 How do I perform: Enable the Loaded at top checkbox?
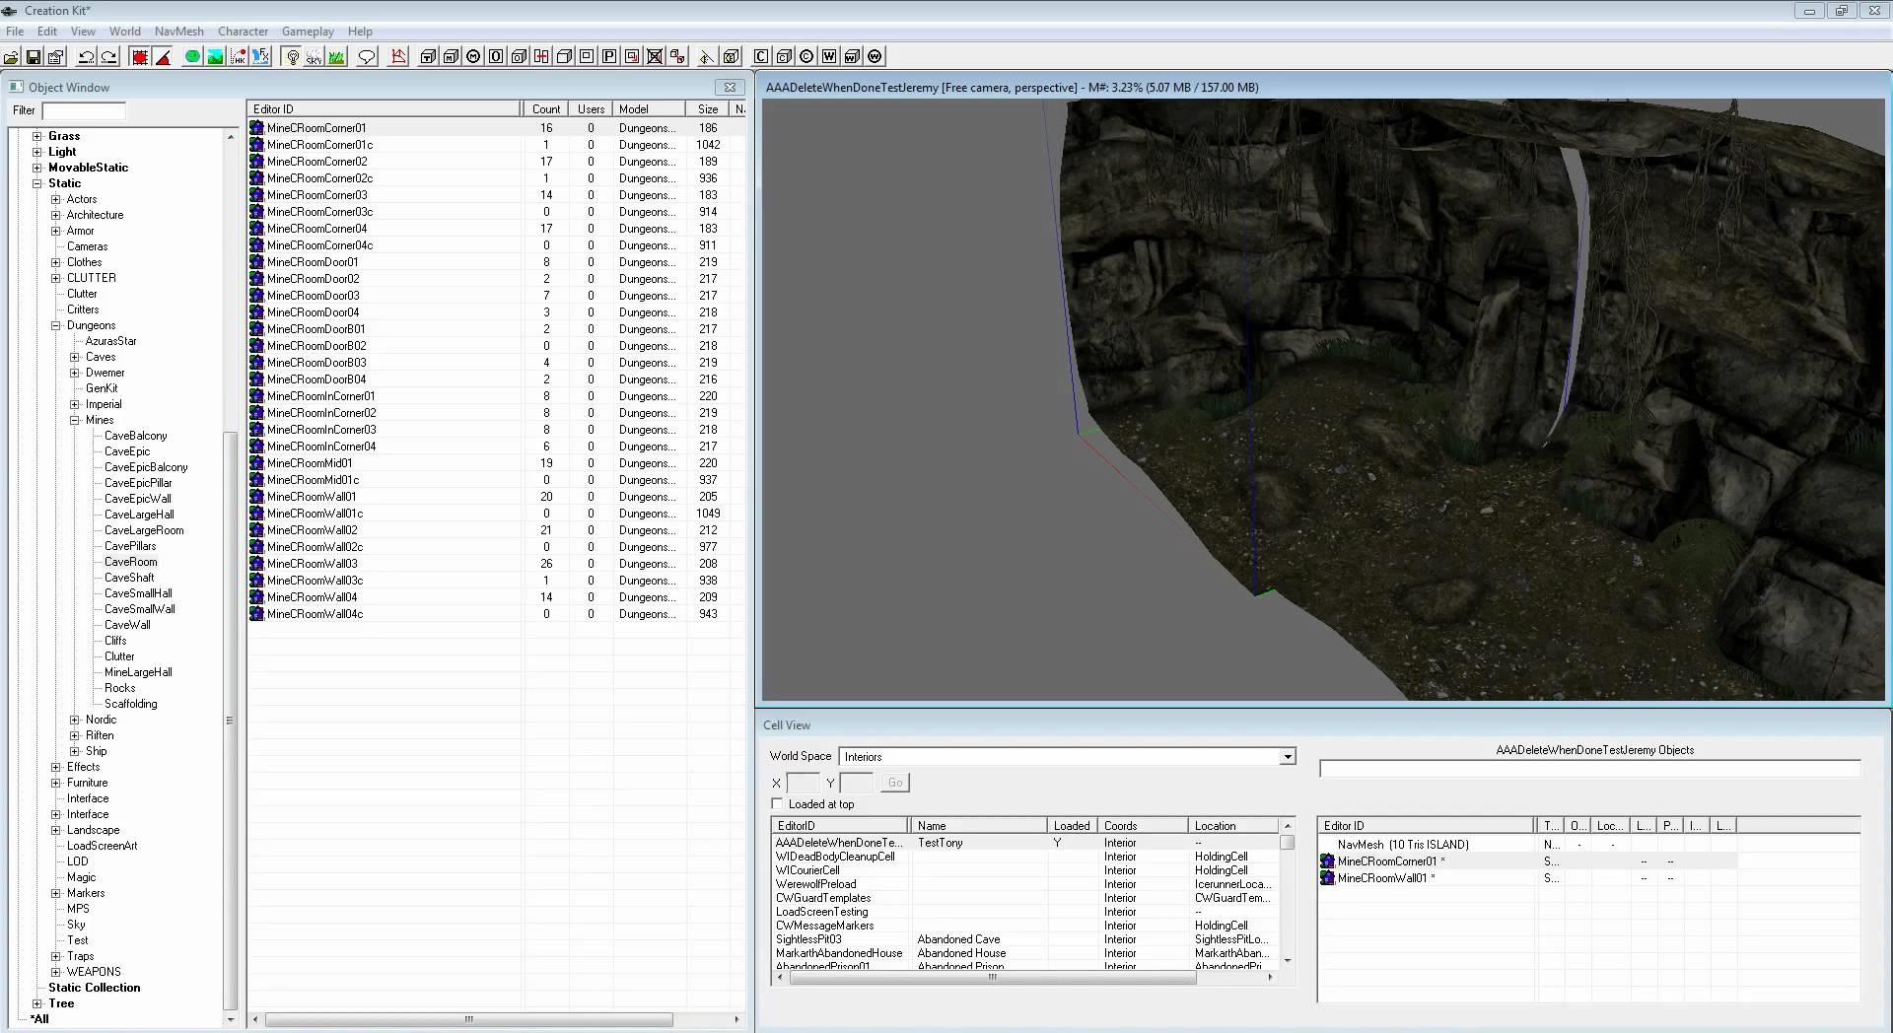pyautogui.click(x=777, y=803)
